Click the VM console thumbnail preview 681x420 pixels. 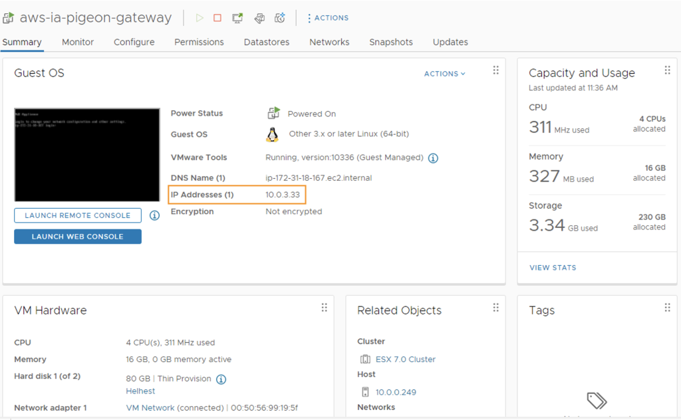tap(86, 154)
